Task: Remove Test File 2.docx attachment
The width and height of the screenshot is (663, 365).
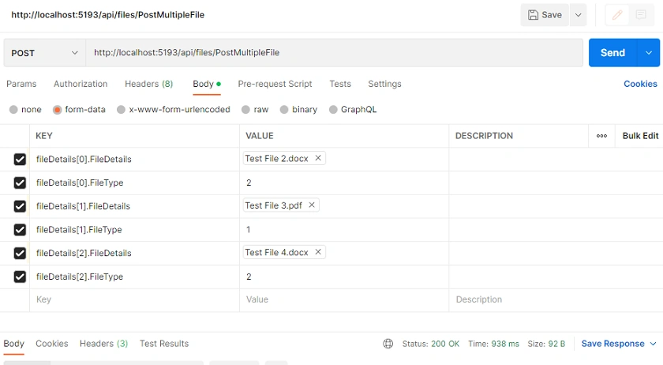Action: click(x=318, y=158)
